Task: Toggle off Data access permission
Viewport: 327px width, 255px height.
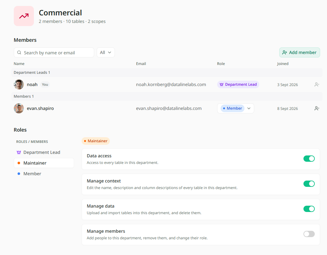Action: (309, 159)
